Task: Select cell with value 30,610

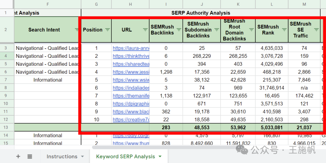Action: (238, 112)
